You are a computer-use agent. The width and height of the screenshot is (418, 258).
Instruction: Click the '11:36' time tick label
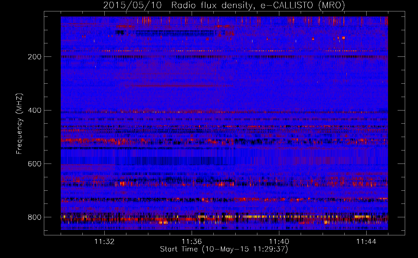192,242
